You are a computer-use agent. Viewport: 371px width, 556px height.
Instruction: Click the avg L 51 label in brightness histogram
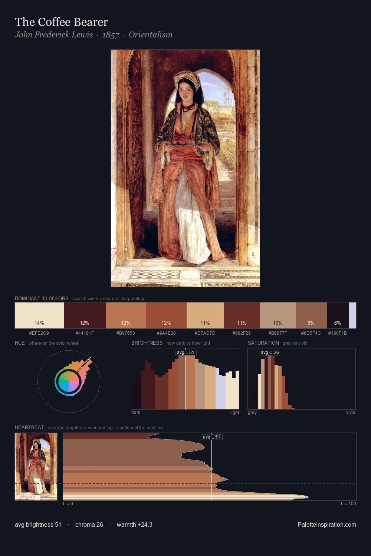pyautogui.click(x=185, y=353)
